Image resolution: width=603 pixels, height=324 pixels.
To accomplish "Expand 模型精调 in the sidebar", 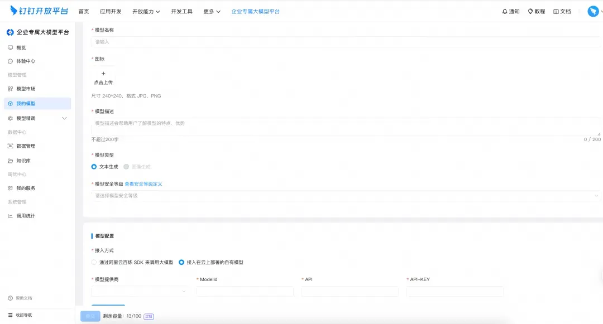I will [37, 118].
